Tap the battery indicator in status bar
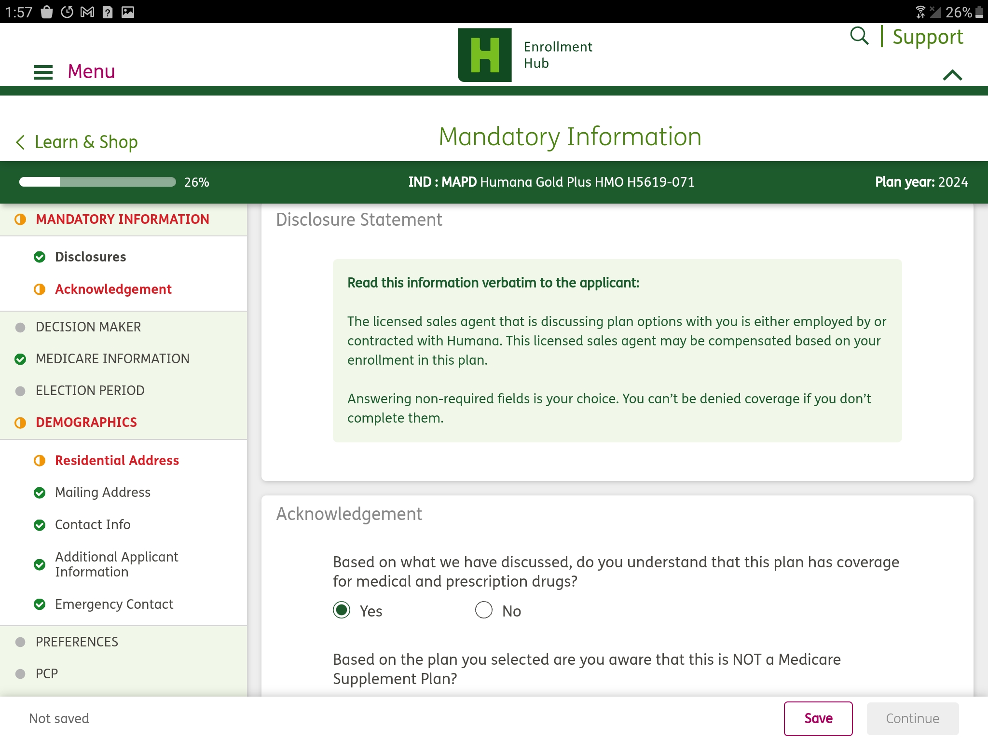Screen dimensions: 988x741 979,12
